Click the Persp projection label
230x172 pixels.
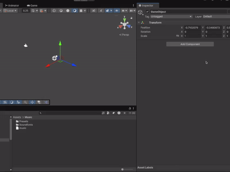click(124, 34)
